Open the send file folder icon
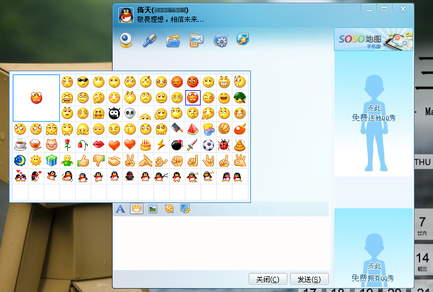 173,40
